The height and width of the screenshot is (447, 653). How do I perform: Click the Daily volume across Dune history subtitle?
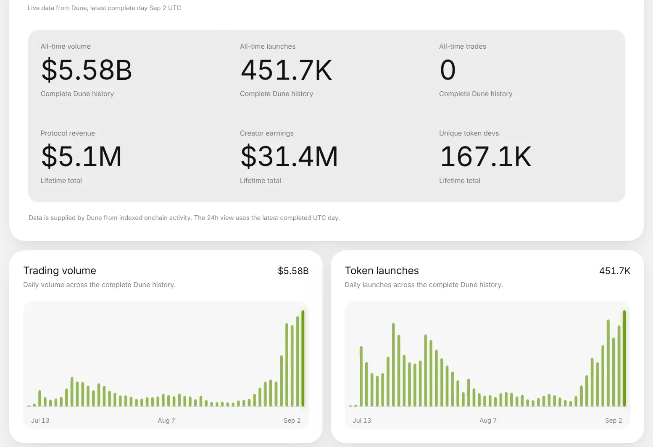(100, 285)
